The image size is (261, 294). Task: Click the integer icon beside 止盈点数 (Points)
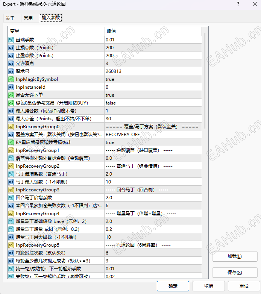click(11, 56)
